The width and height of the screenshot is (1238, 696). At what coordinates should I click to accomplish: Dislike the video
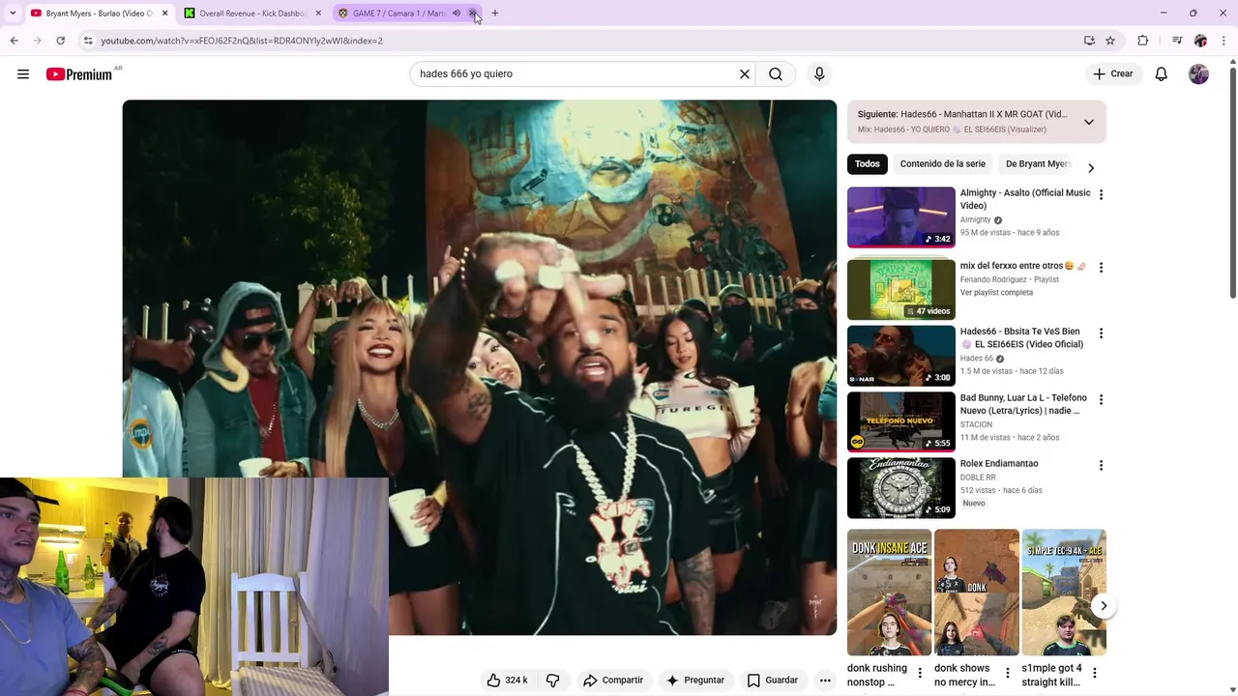(553, 681)
